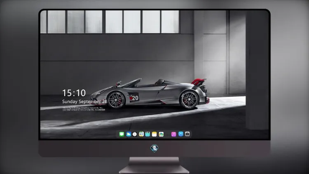This screenshot has height=174, width=309.
Task: Click the car's rear wheel
Action: click(x=189, y=99)
